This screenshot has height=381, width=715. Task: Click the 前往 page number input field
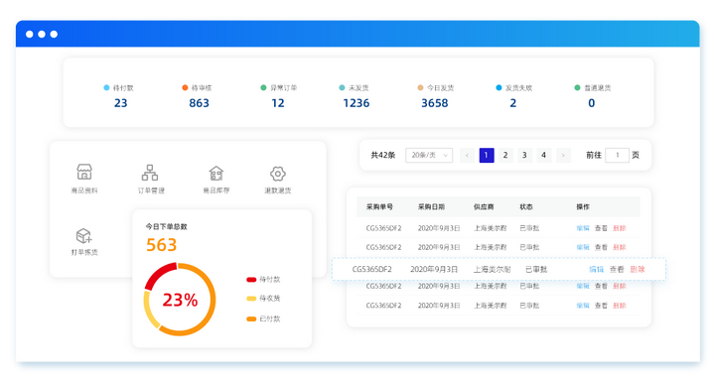coord(617,156)
